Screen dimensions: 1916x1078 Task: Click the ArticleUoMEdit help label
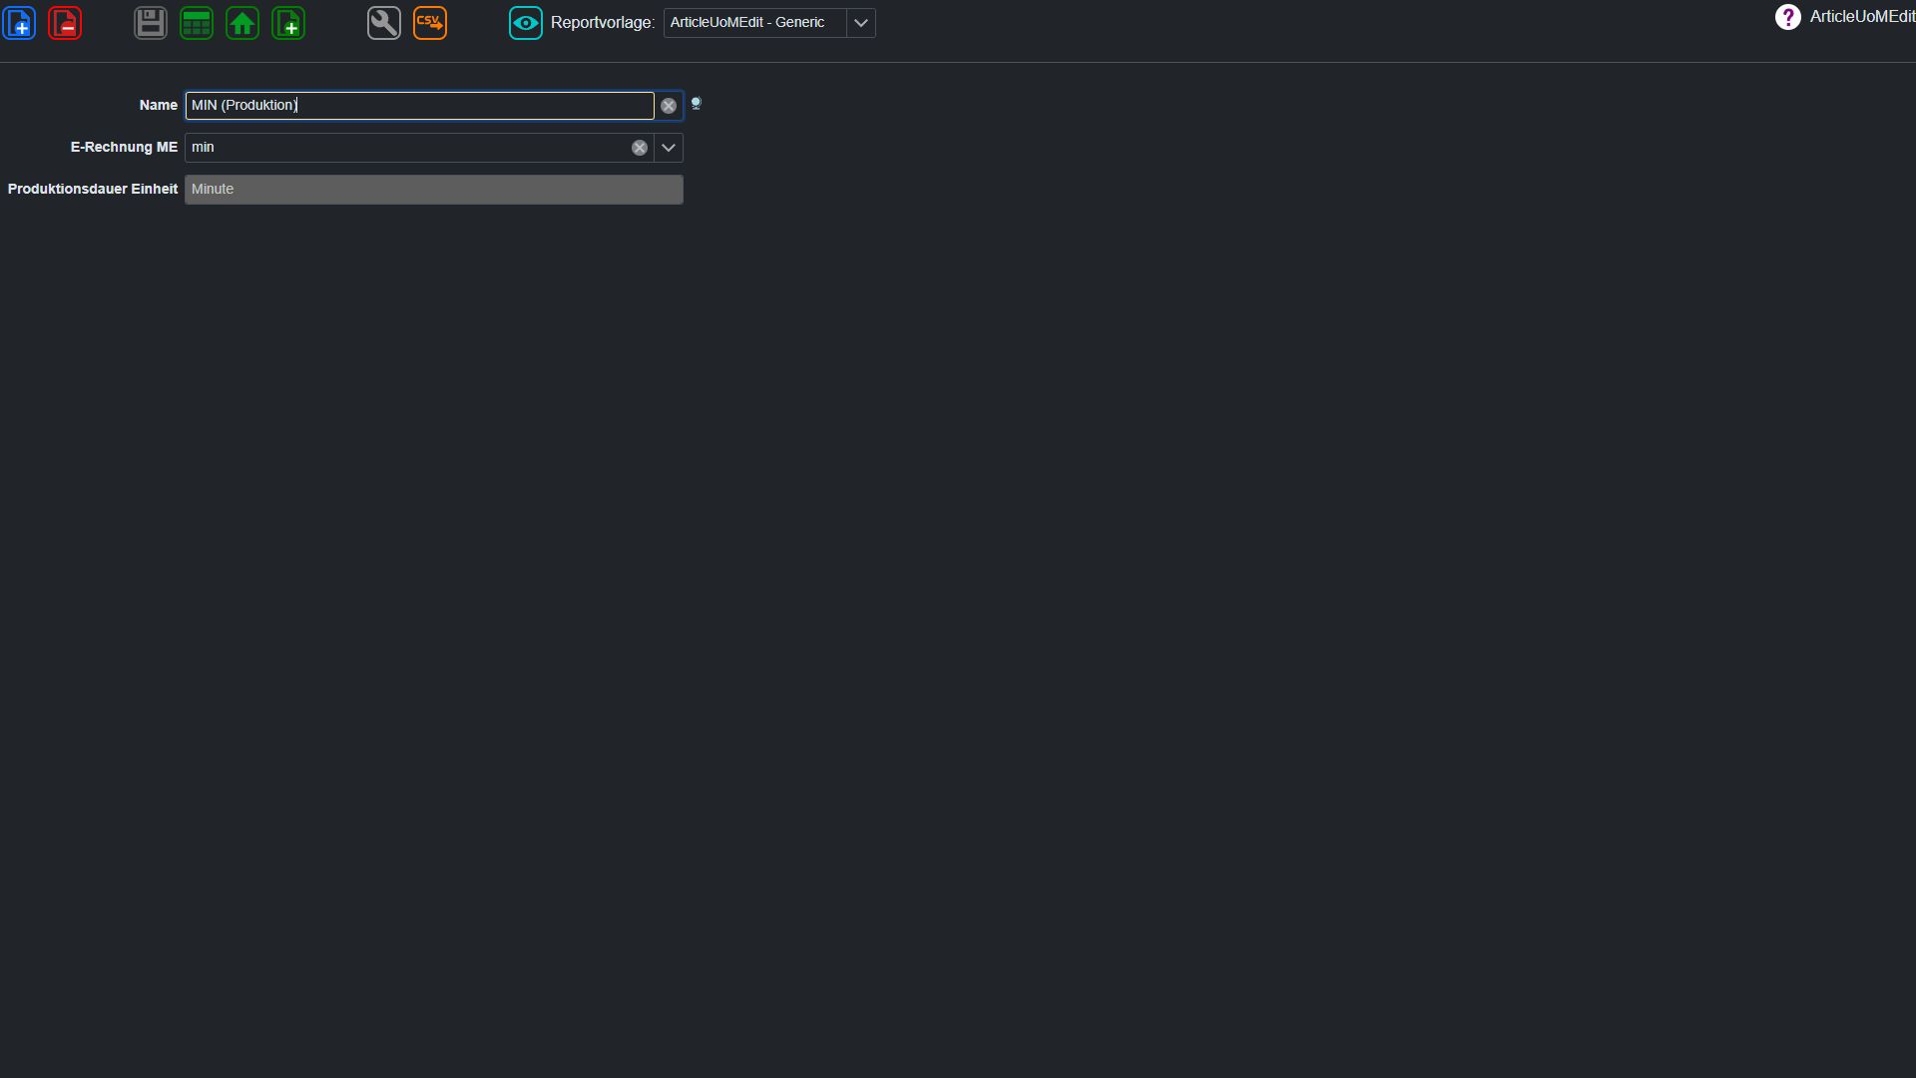click(1862, 17)
